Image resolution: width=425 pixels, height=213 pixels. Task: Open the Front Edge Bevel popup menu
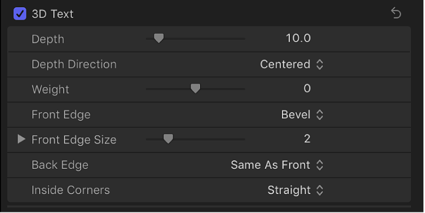(x=302, y=115)
